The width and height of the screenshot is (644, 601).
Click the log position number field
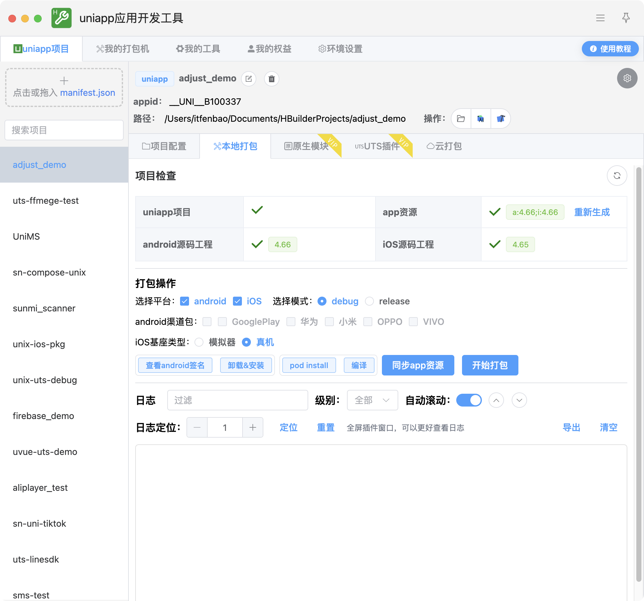click(x=225, y=427)
